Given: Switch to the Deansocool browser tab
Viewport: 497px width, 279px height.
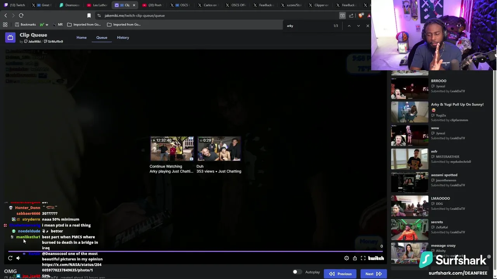Looking at the screenshot, I should 70,5.
